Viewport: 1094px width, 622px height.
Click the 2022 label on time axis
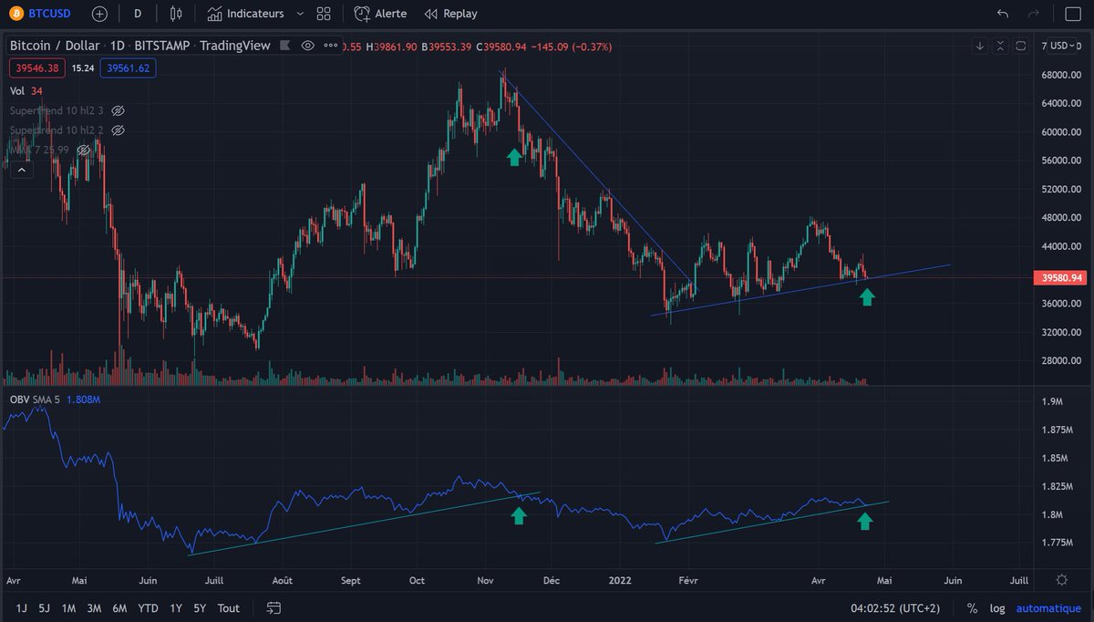pyautogui.click(x=620, y=580)
